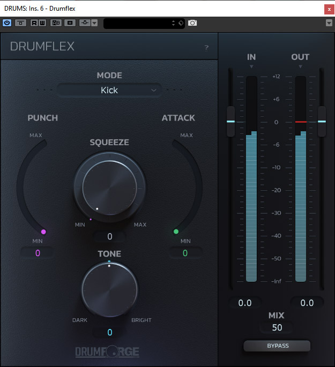Click the MIX label
This screenshot has width=335, height=367.
[277, 315]
